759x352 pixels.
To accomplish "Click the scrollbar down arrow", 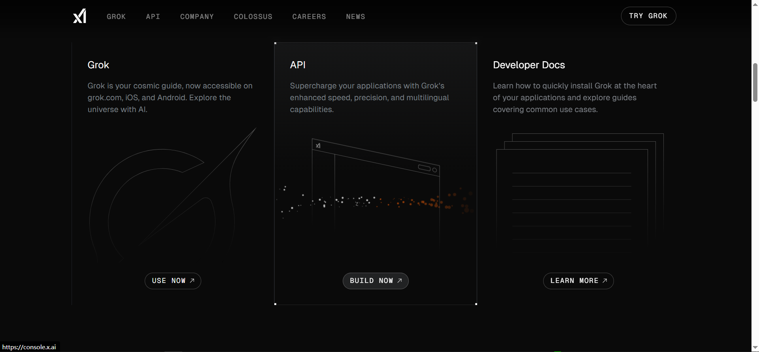I will 755,348.
